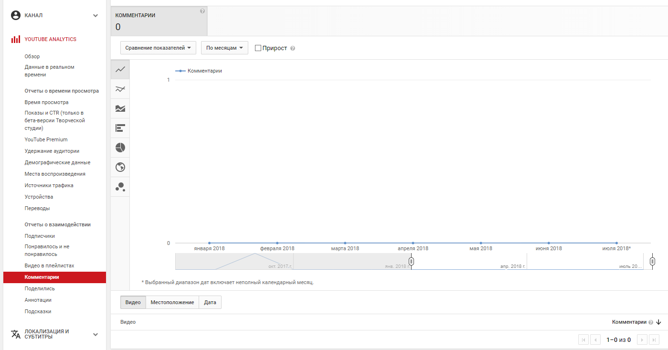The width and height of the screenshot is (668, 350).
Task: Open Источники трафика report
Action: [x=49, y=185]
